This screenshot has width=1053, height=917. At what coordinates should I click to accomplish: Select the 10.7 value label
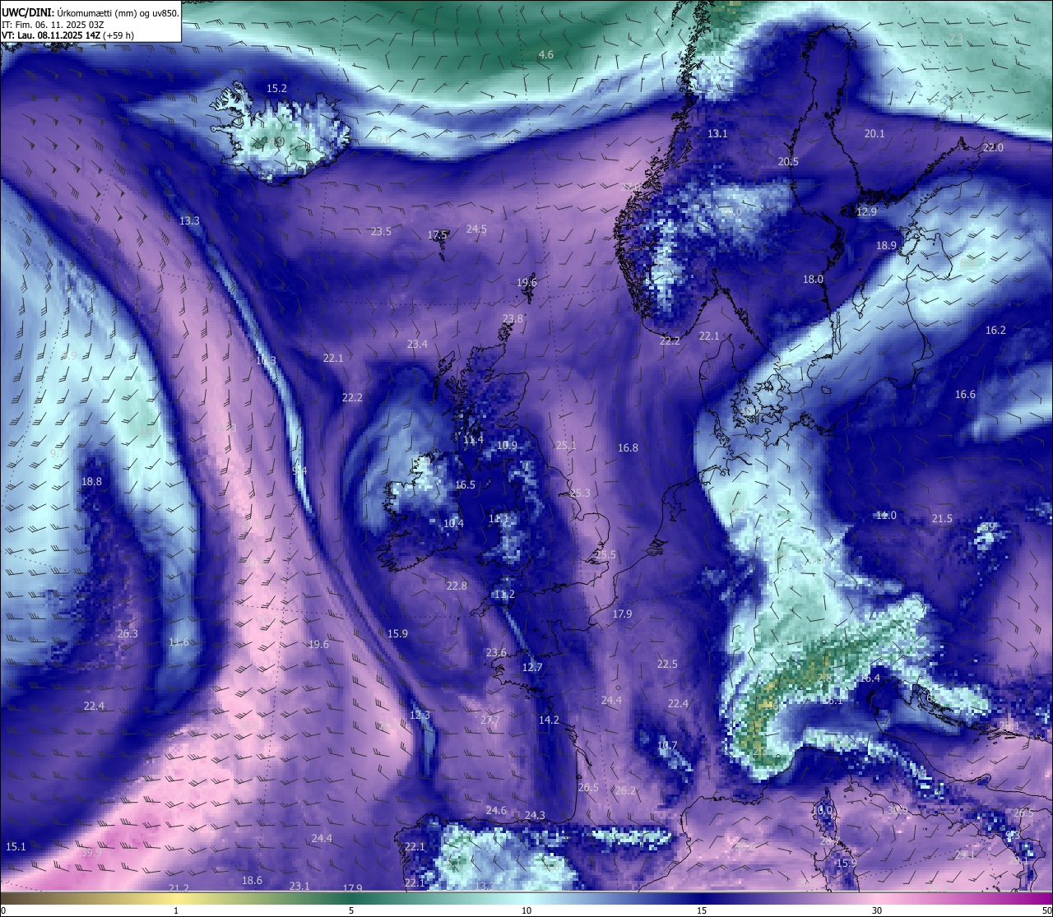tap(667, 746)
